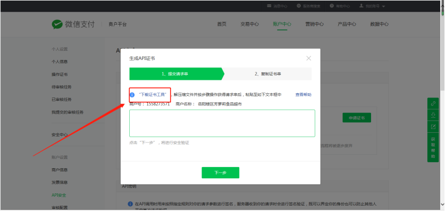Click the link icon in right toolbar
The image size is (445, 211).
tap(433, 104)
